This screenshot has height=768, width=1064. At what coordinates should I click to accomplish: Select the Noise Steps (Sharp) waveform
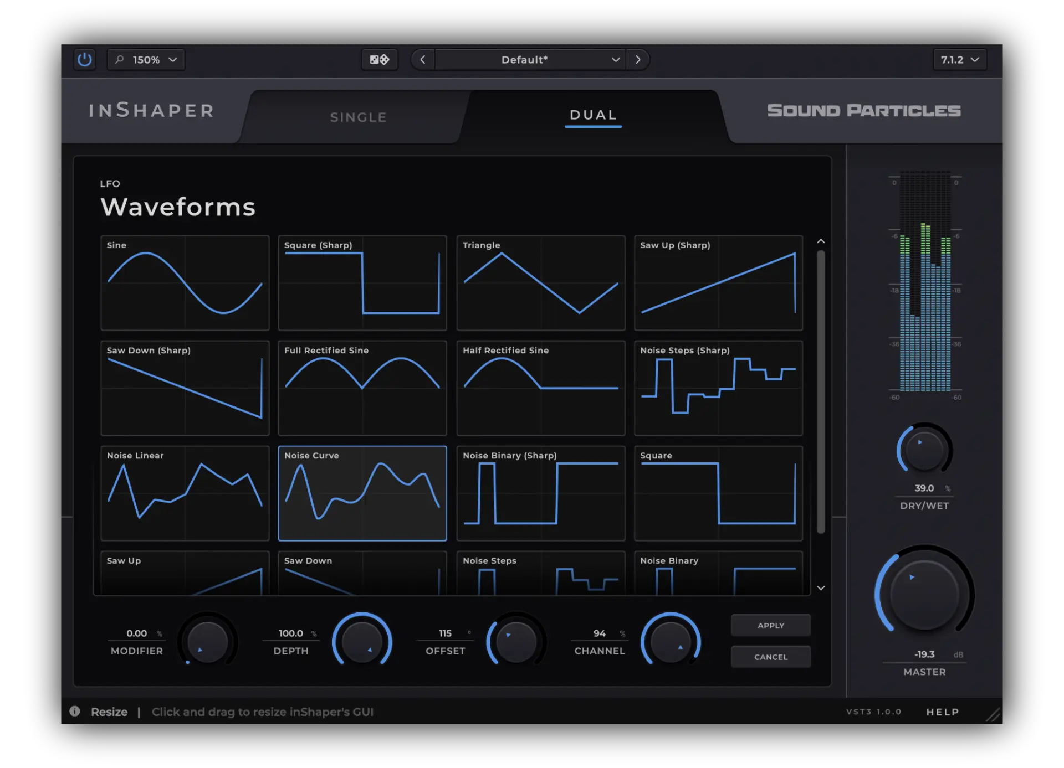coord(718,388)
